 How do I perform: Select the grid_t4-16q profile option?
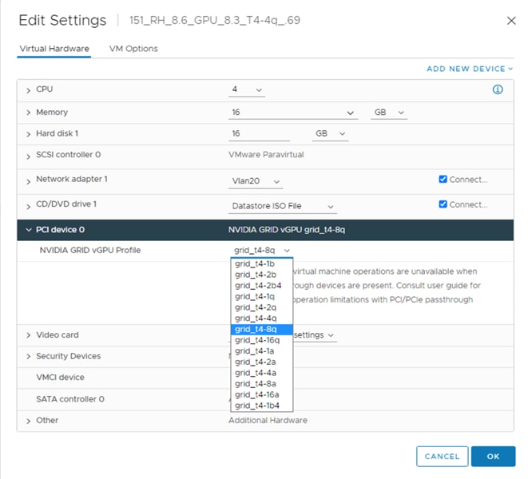pos(262,340)
